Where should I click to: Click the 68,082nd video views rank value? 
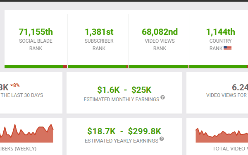click(160, 32)
